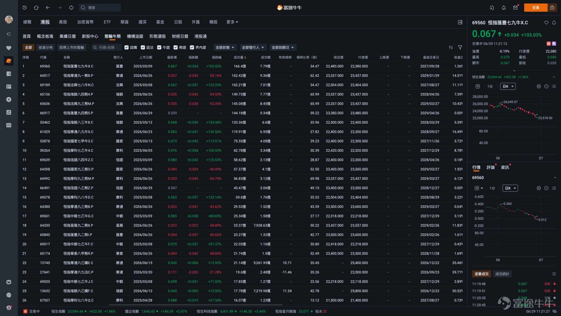Zoom in the top chart
This screenshot has height=316, width=561.
[x=539, y=86]
